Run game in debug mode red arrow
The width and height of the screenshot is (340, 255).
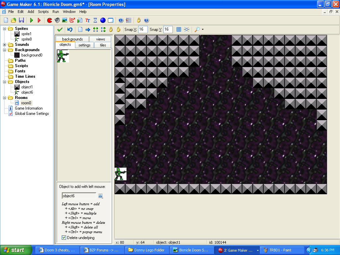click(39, 20)
